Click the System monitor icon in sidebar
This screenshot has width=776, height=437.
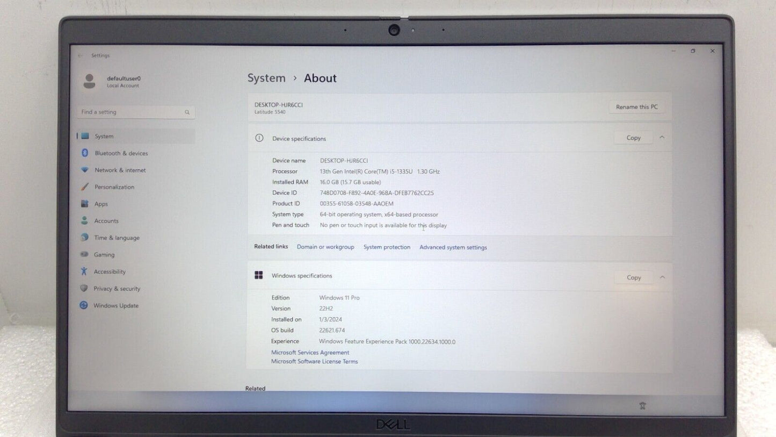[x=85, y=137]
